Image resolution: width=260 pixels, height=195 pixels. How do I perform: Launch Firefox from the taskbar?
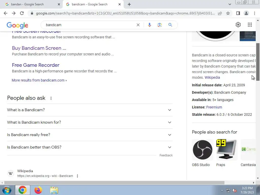[x=38, y=190]
